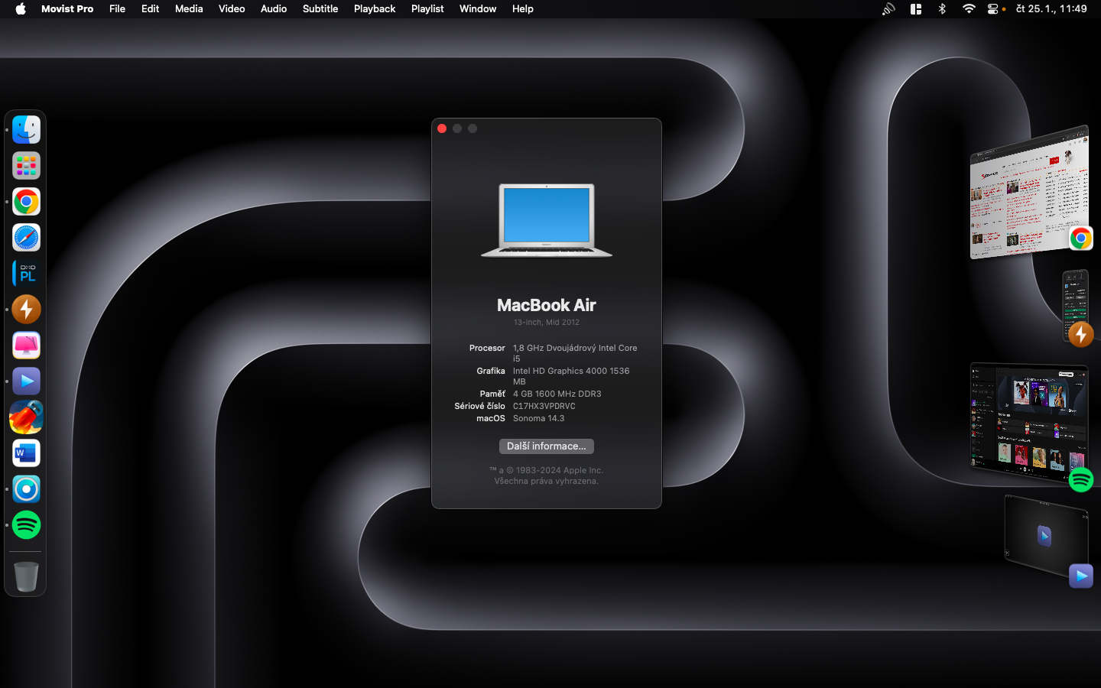Viewport: 1101px width, 688px height.
Task: Click the Paměť label
Action: tap(492, 394)
